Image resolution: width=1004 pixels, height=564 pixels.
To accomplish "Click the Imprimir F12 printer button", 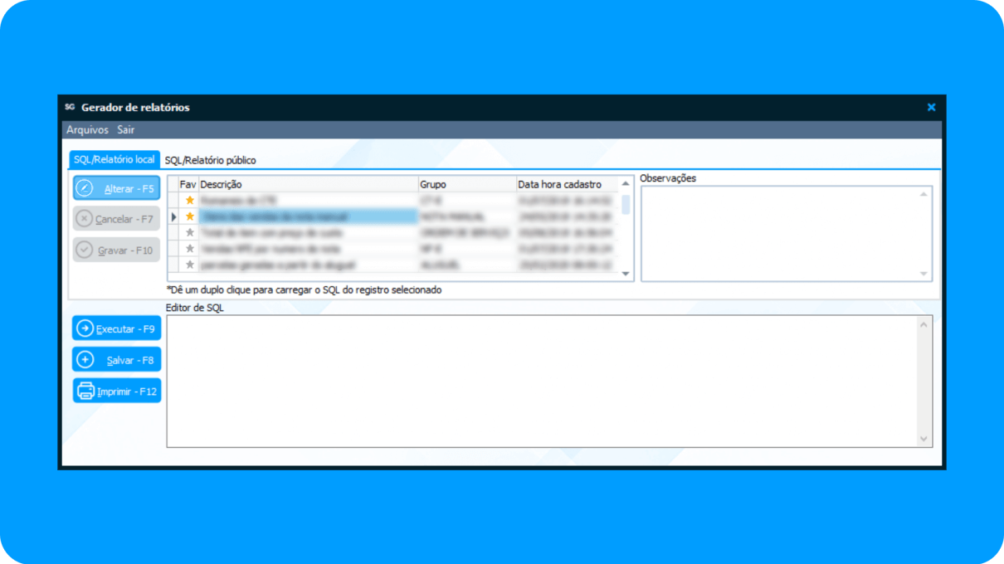I will [116, 391].
